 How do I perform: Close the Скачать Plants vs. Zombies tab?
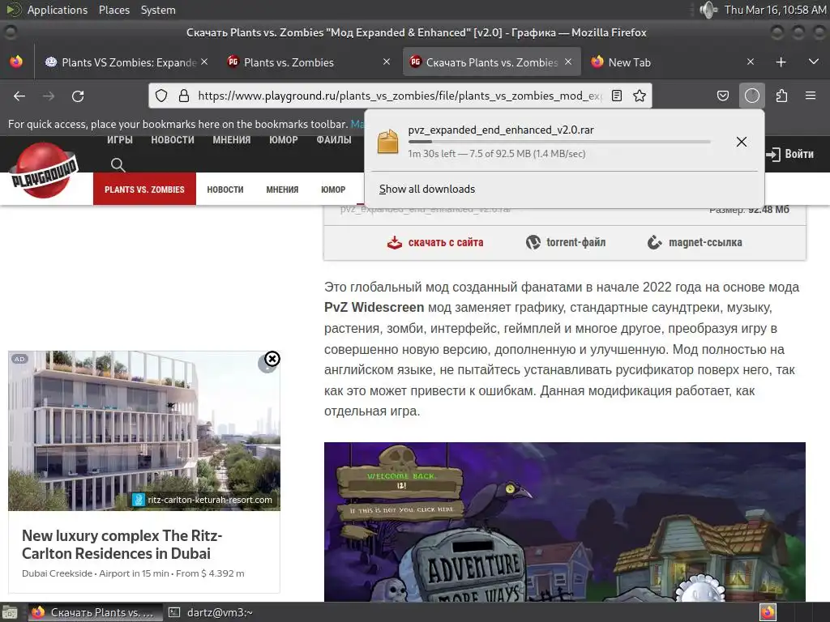point(568,62)
